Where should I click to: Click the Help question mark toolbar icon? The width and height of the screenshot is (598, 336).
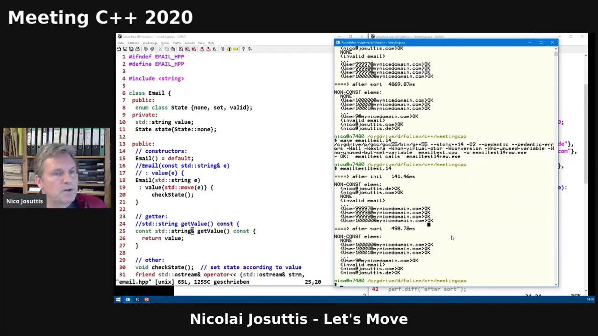[x=243, y=49]
